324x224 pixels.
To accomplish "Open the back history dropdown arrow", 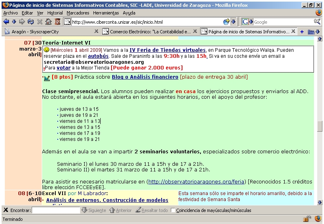I will pyautogui.click(x=14, y=22).
